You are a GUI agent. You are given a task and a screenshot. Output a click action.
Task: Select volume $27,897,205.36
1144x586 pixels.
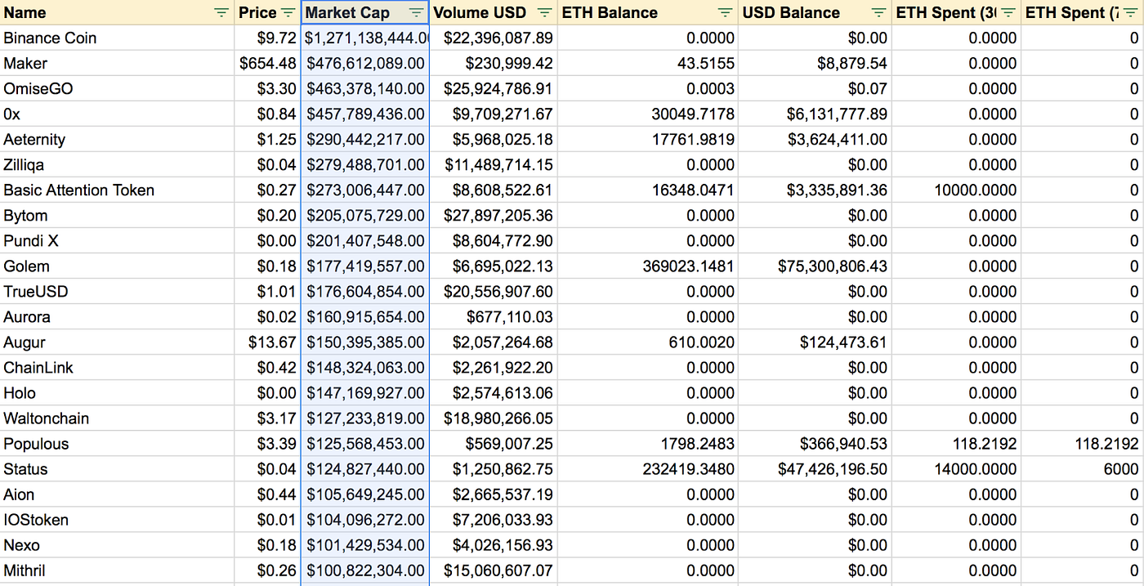point(494,215)
